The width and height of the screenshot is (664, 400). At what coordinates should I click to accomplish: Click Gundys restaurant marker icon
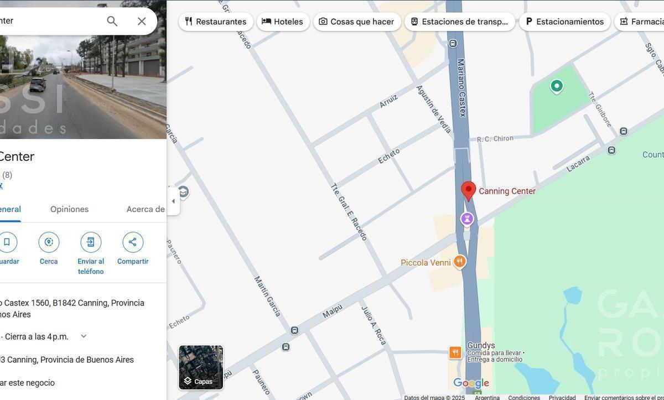click(x=455, y=352)
